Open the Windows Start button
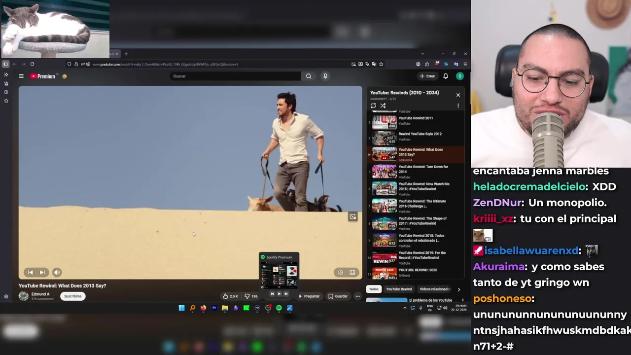This screenshot has width=631, height=355. [x=181, y=308]
